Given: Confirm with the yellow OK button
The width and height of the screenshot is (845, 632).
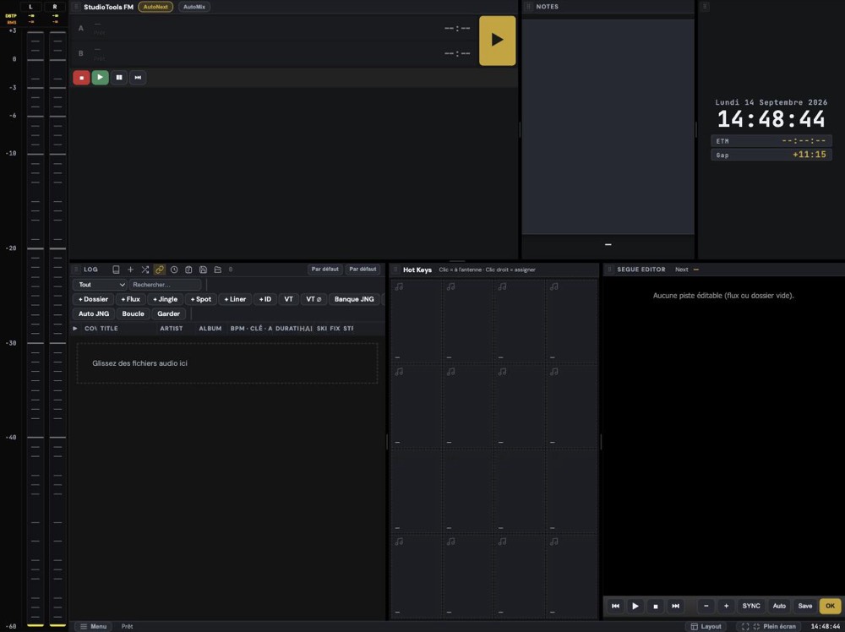Looking at the screenshot, I should [830, 606].
